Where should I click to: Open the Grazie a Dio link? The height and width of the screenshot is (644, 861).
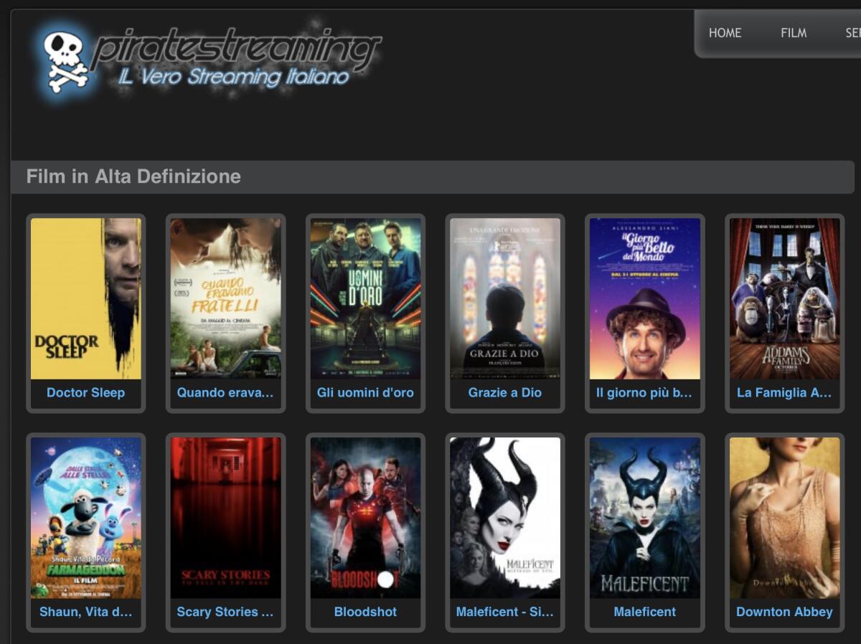(505, 392)
